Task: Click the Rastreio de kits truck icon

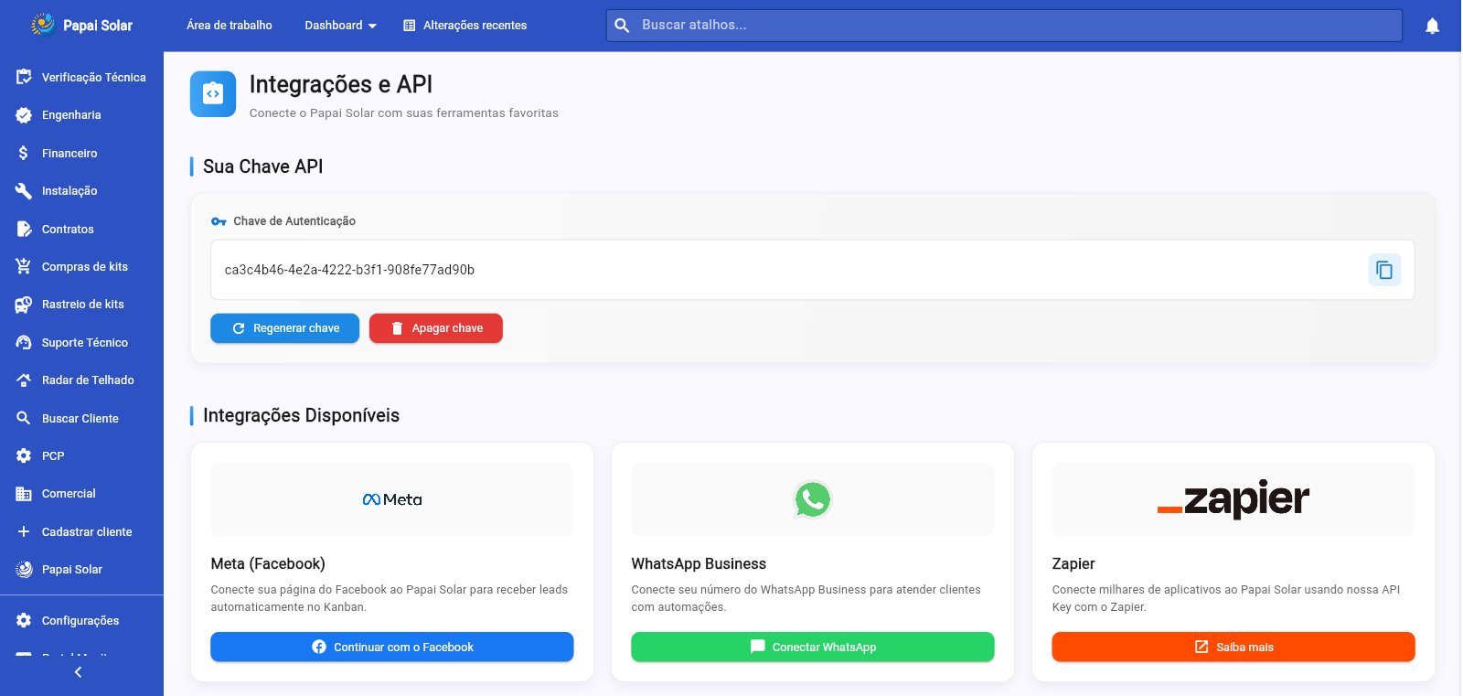Action: pos(24,305)
